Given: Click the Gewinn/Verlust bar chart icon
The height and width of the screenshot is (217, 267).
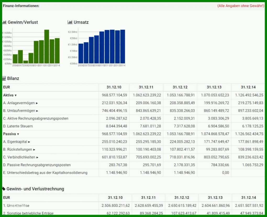Looking at the screenshot, I should 4,22.
